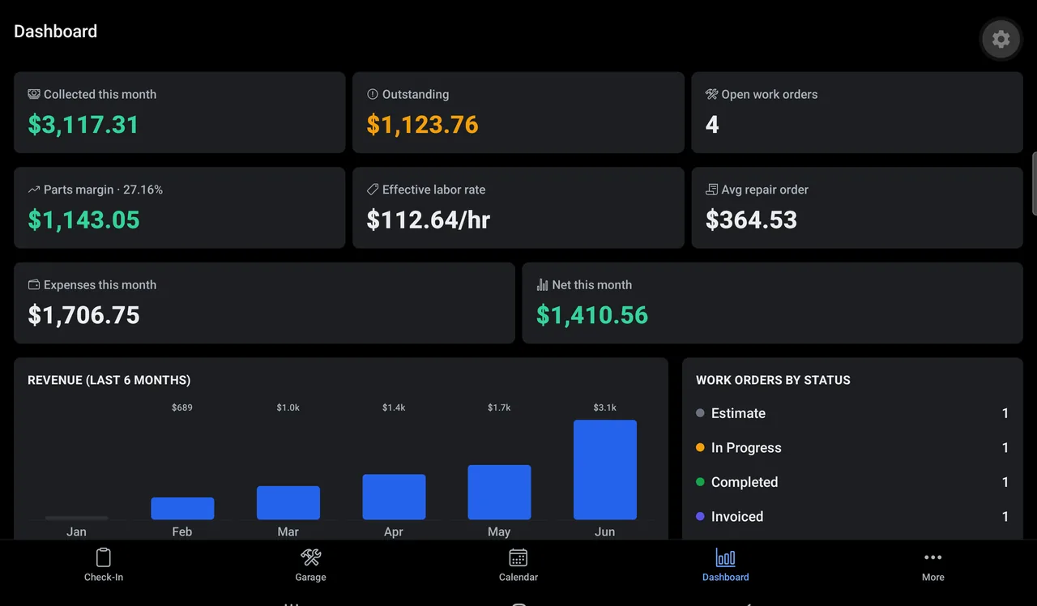Click the receipt icon beside Avg repair order
The width and height of the screenshot is (1037, 606).
point(712,190)
